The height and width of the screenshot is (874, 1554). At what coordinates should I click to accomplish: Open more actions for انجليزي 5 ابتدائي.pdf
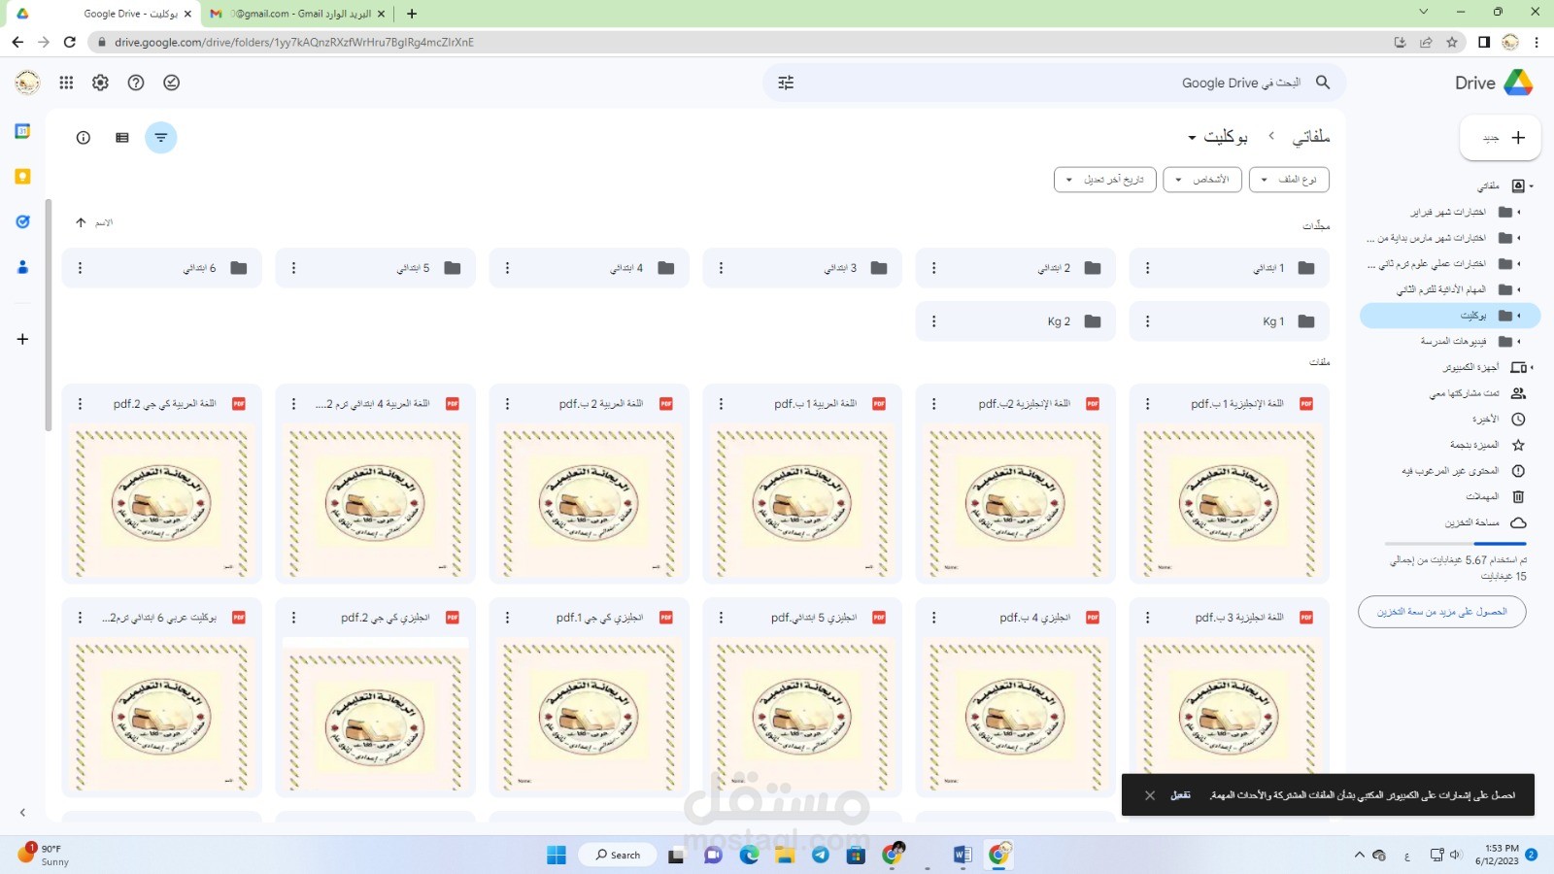tap(721, 618)
